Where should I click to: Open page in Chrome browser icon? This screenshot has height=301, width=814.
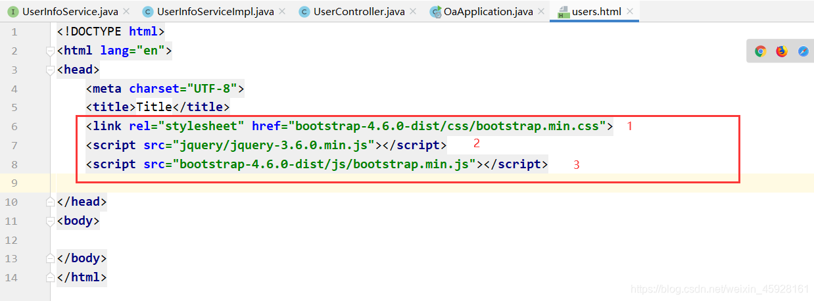point(761,51)
